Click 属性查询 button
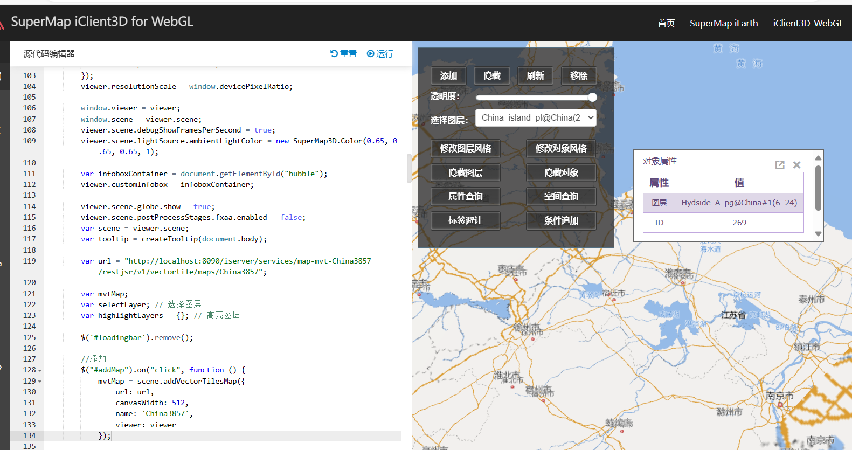 (x=466, y=197)
